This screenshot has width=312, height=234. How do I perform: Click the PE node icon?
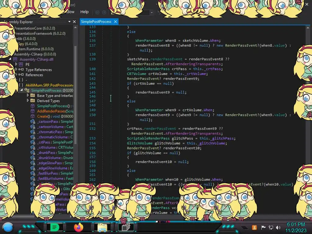tap(21, 65)
